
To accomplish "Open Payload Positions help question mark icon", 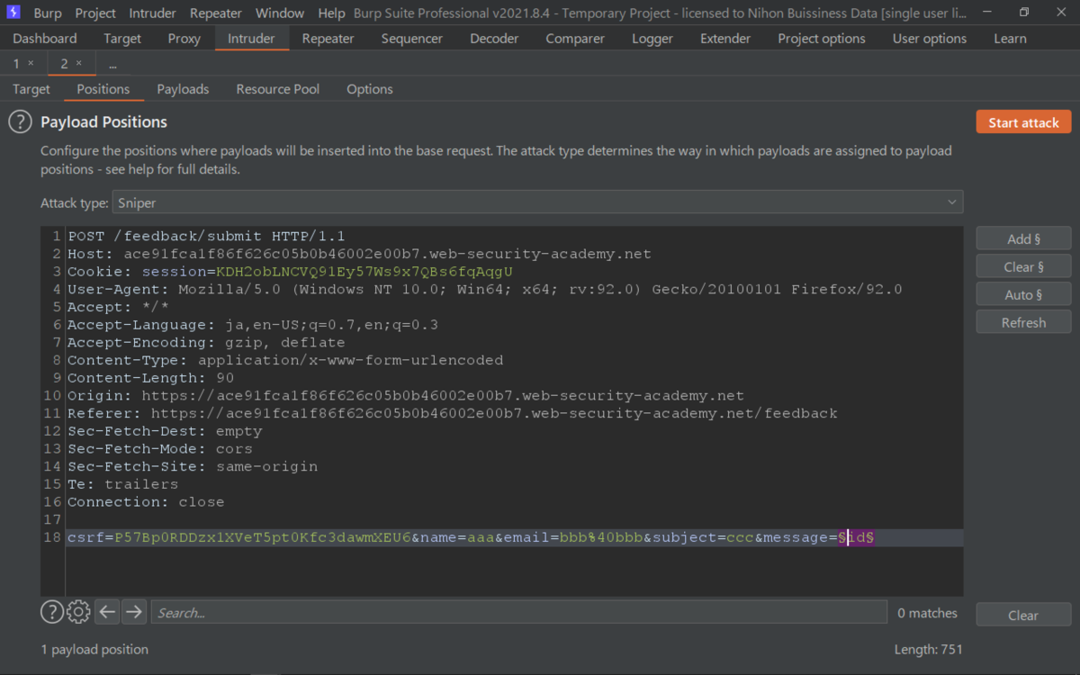I will tap(20, 121).
